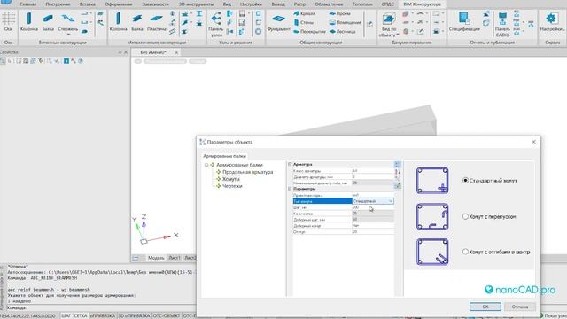Image resolution: width=567 pixels, height=319 pixels.
Task: Click the Отмена button in dialog
Action: [520, 307]
